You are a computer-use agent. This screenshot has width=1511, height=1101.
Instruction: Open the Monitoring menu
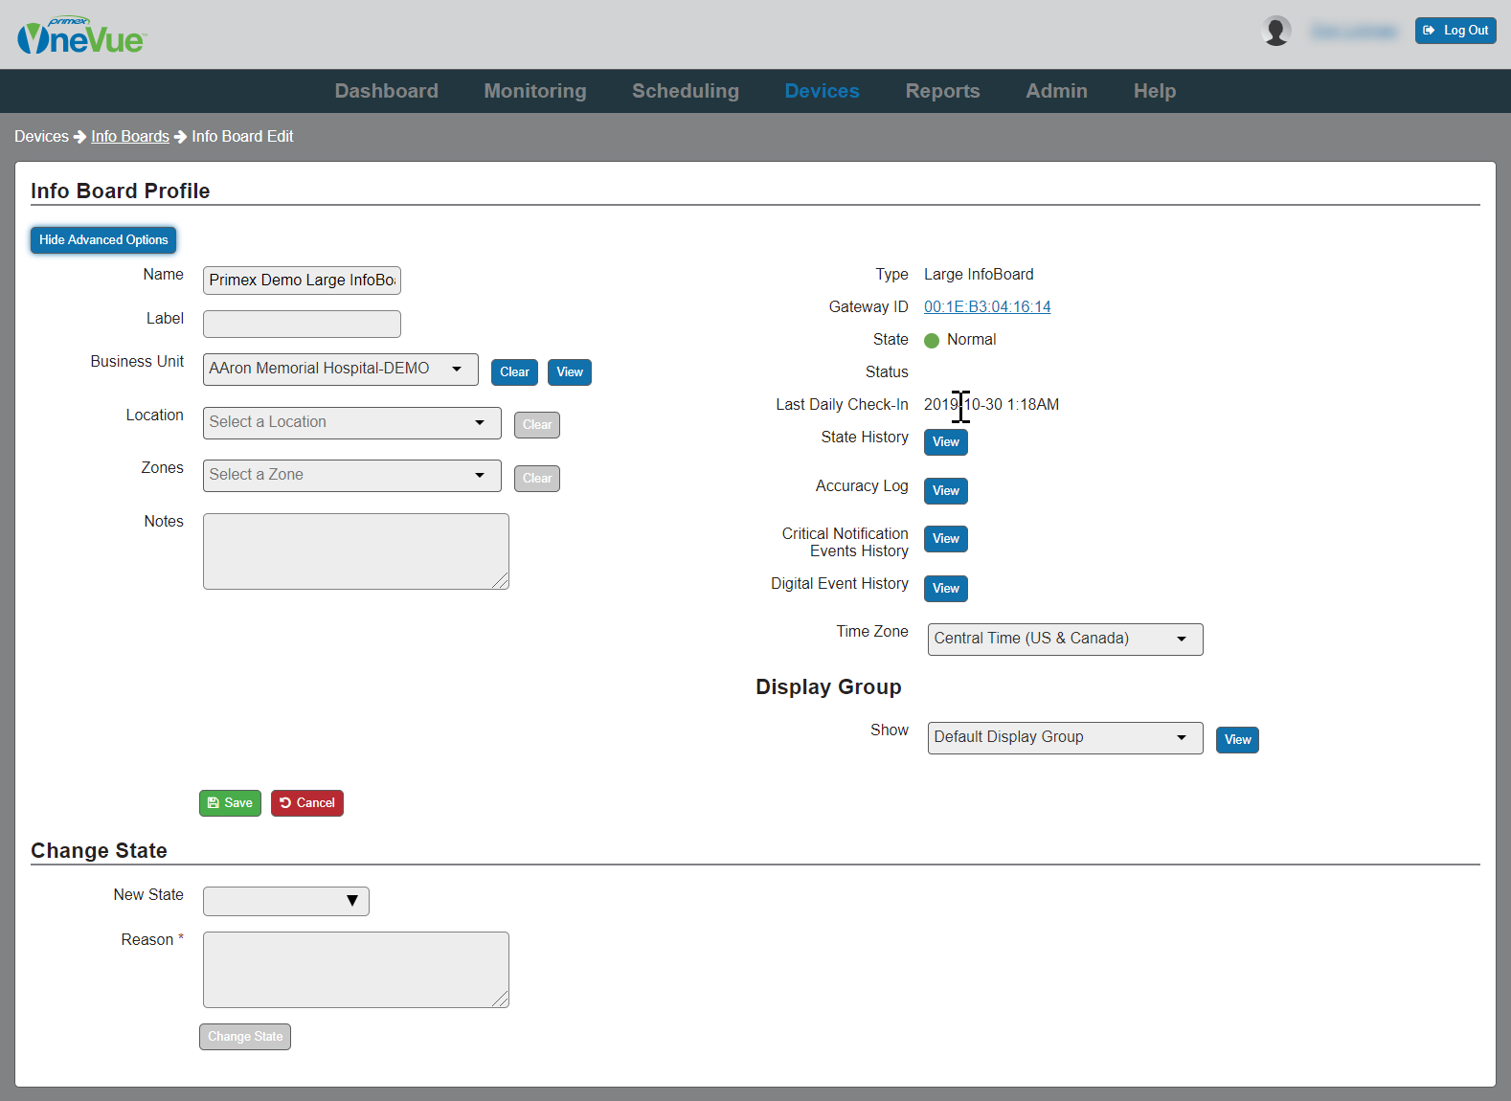coord(535,91)
